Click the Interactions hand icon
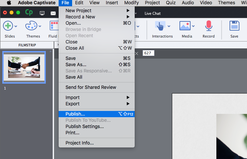Viewport: 247px width, 159px height. point(160,26)
